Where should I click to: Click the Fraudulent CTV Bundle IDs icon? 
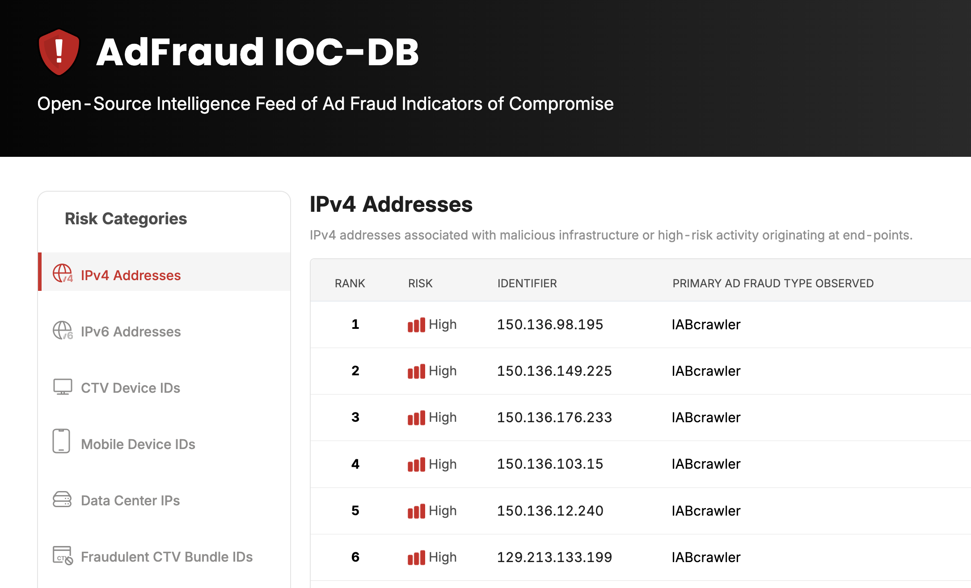[x=63, y=556]
